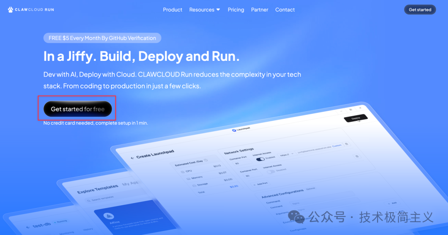
Task: Click the Advanced Configurations heading
Action: click(282, 193)
